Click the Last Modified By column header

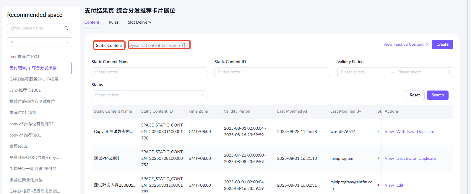tap(346, 111)
